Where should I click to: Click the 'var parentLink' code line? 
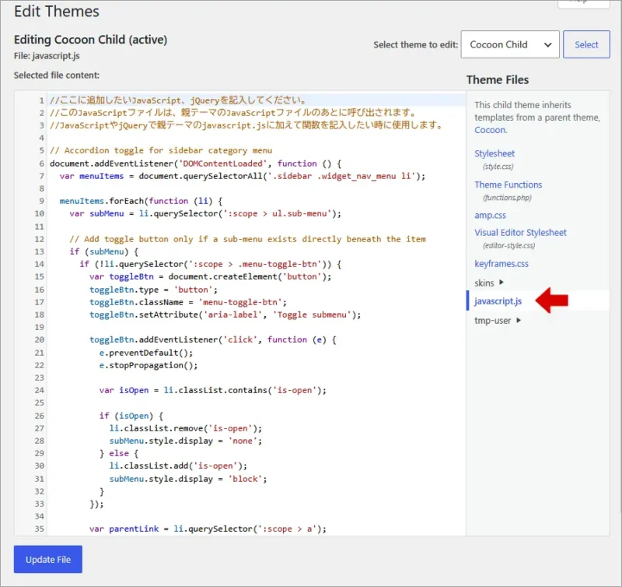pyautogui.click(x=208, y=529)
